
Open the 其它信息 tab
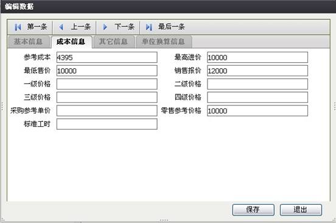(114, 41)
